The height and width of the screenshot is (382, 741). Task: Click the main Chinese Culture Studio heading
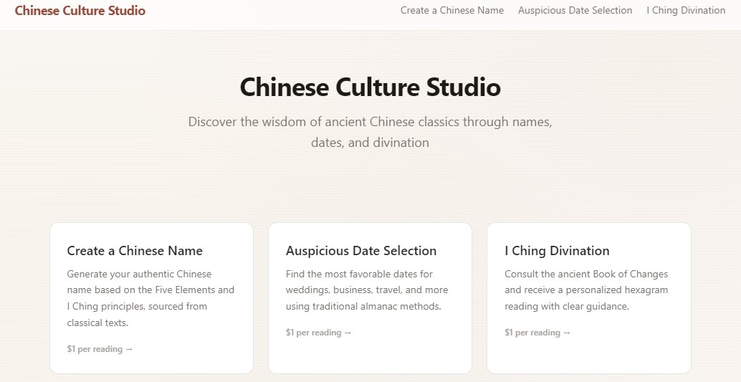pyautogui.click(x=370, y=87)
